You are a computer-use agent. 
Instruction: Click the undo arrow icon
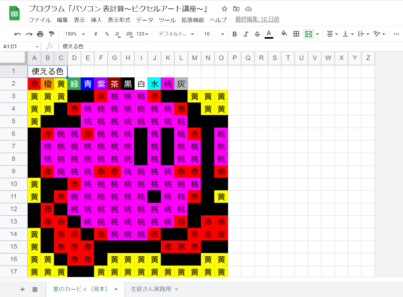pyautogui.click(x=18, y=34)
